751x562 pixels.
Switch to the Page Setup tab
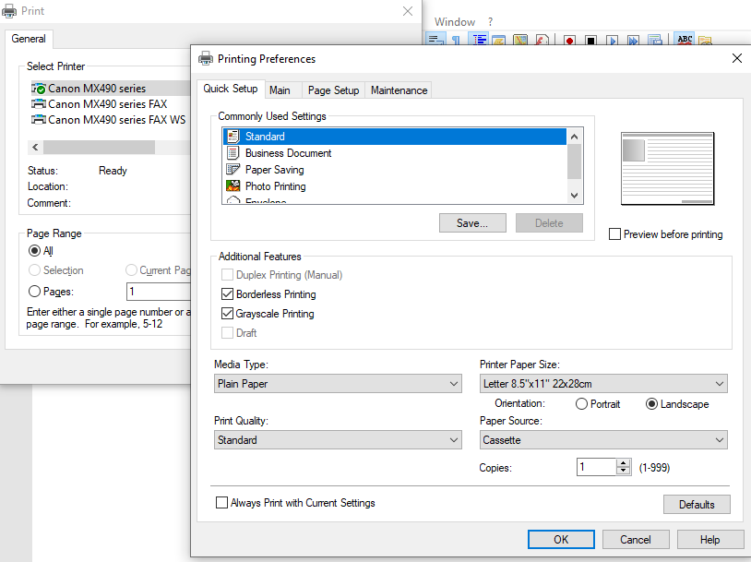point(333,90)
